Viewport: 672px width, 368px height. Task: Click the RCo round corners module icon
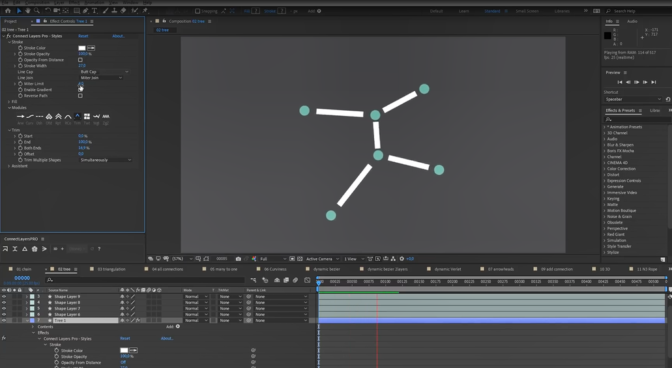[x=68, y=117]
